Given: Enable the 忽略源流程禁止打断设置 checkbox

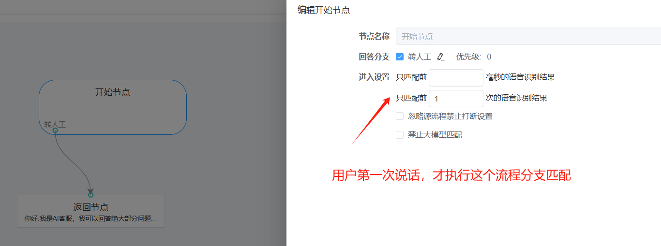Looking at the screenshot, I should (400, 116).
